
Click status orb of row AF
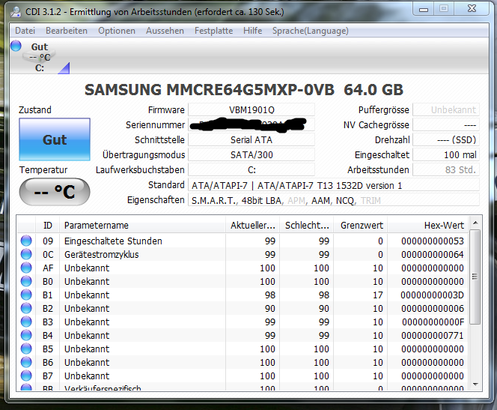point(26,268)
